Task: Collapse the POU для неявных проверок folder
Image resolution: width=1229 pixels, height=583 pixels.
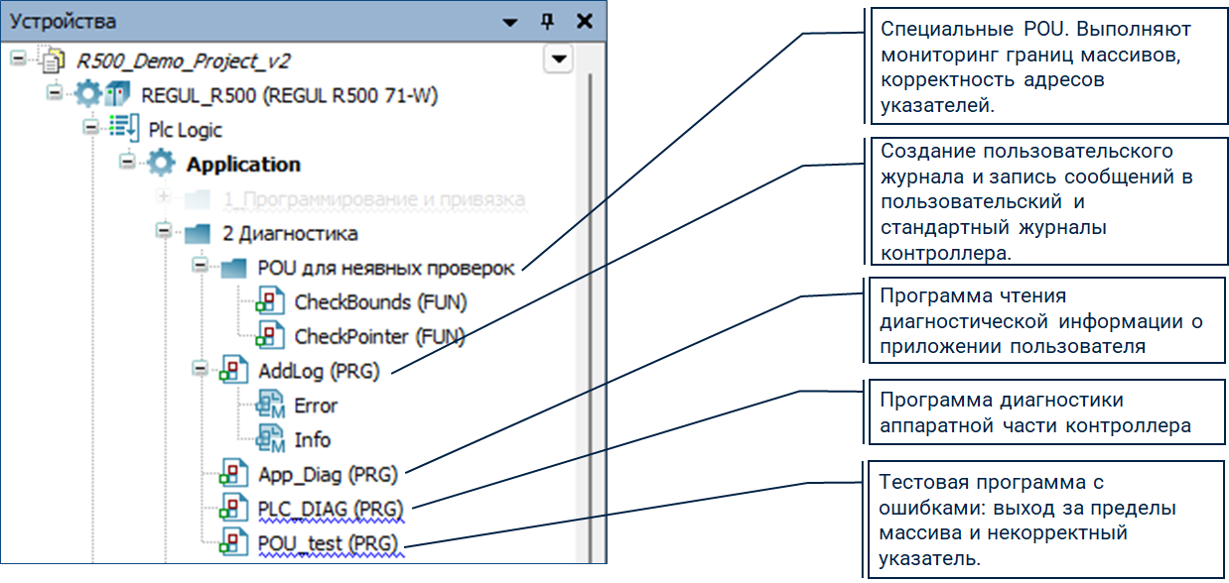Action: pyautogui.click(x=201, y=268)
